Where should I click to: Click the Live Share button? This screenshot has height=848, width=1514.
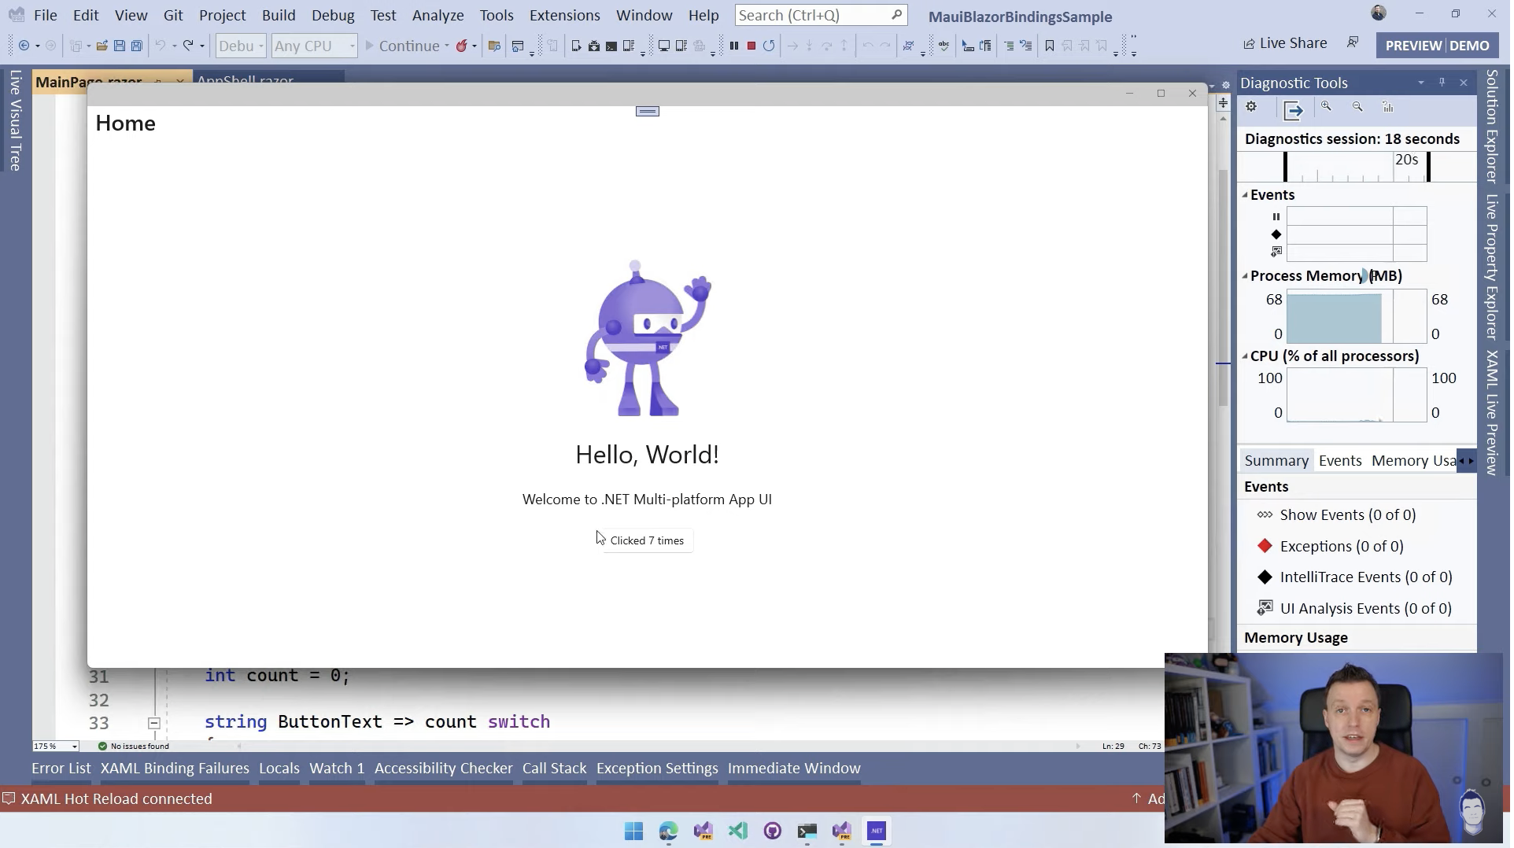pos(1286,43)
